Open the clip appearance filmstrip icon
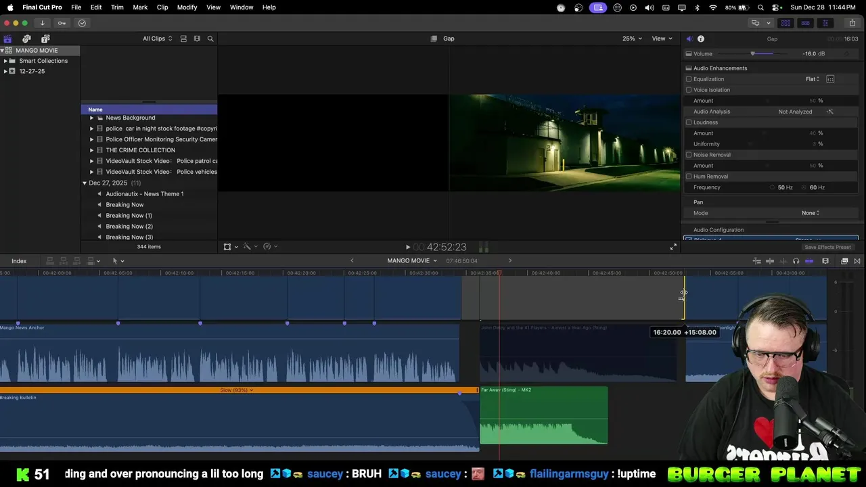The image size is (866, 487). [x=825, y=261]
